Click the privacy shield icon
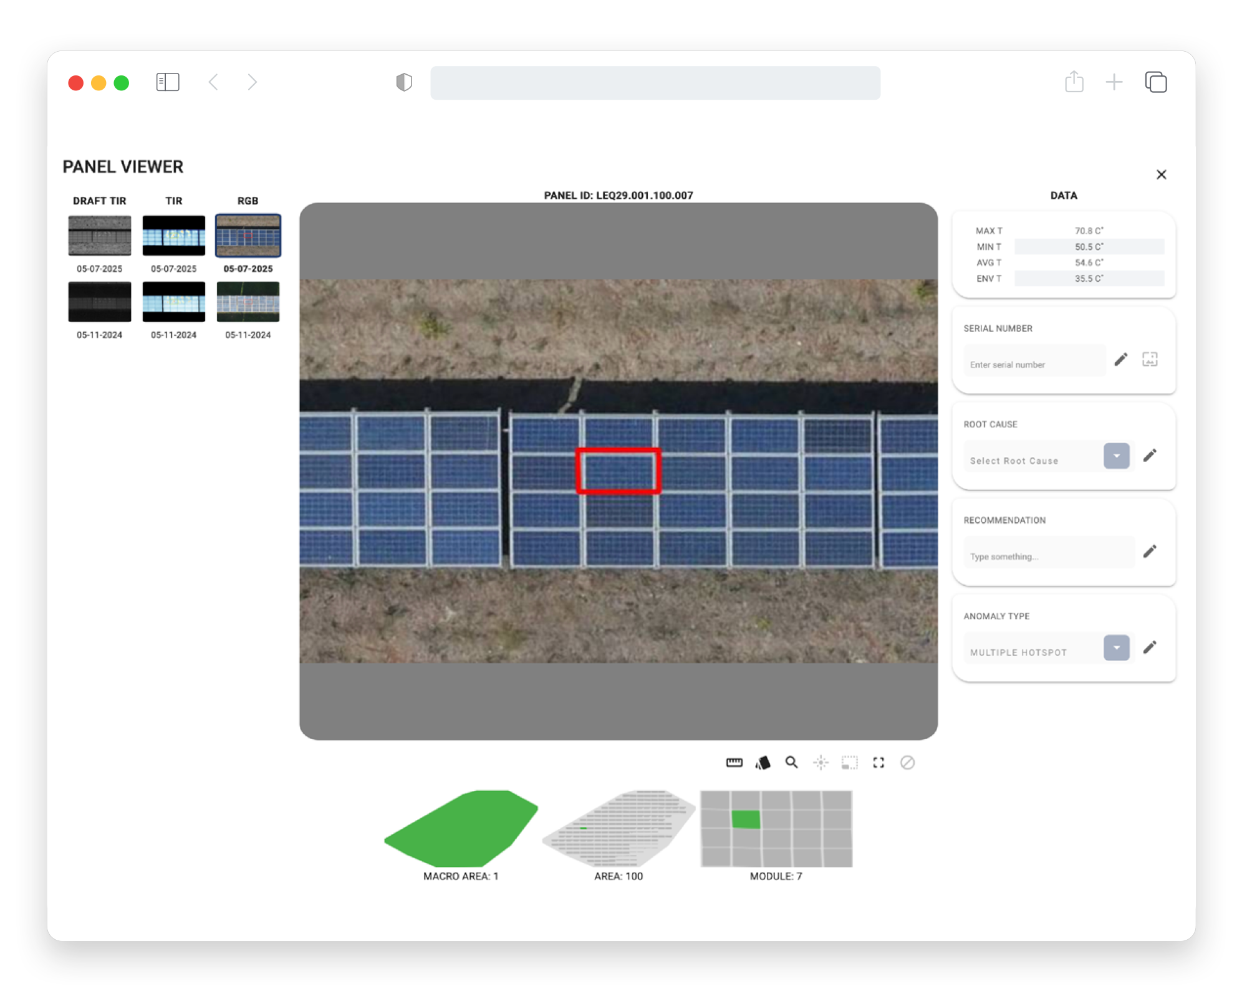This screenshot has width=1247, height=994. 404,82
